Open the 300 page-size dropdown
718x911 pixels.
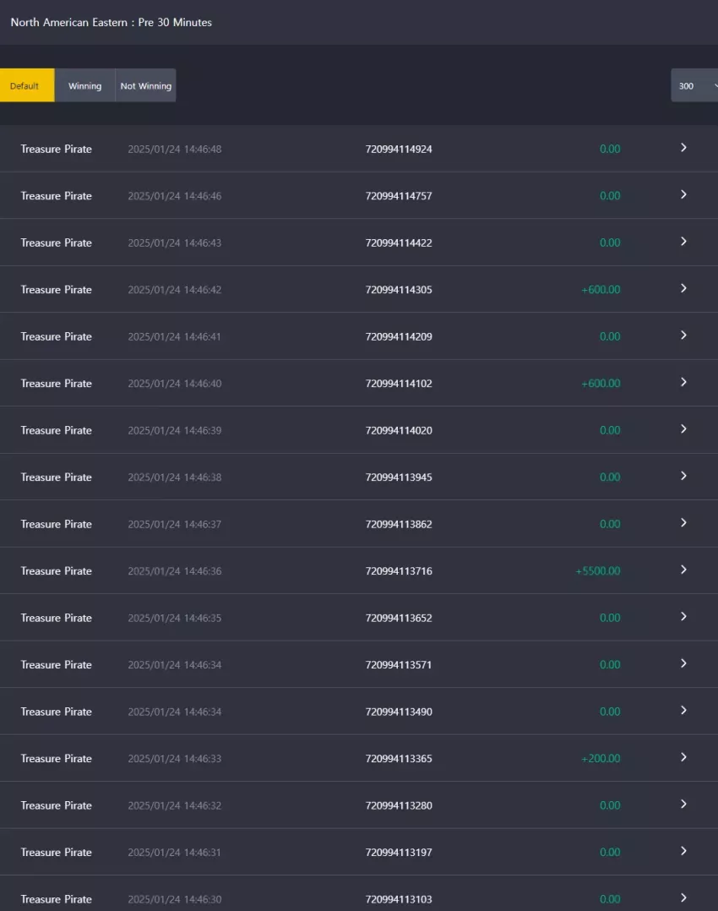pos(694,85)
